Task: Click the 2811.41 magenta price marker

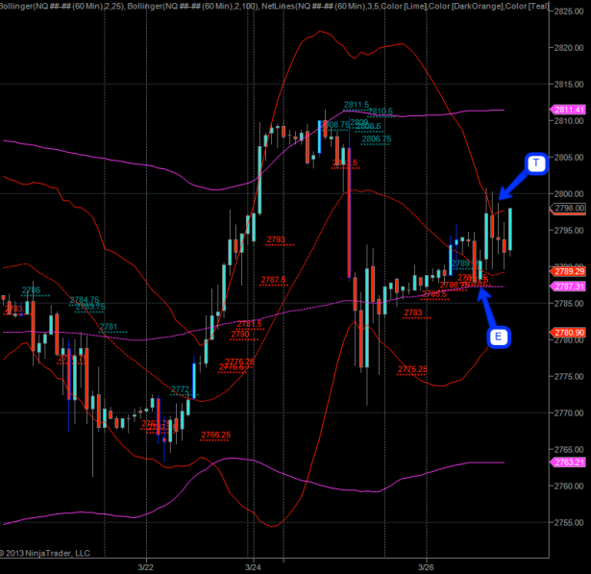Action: (x=569, y=110)
